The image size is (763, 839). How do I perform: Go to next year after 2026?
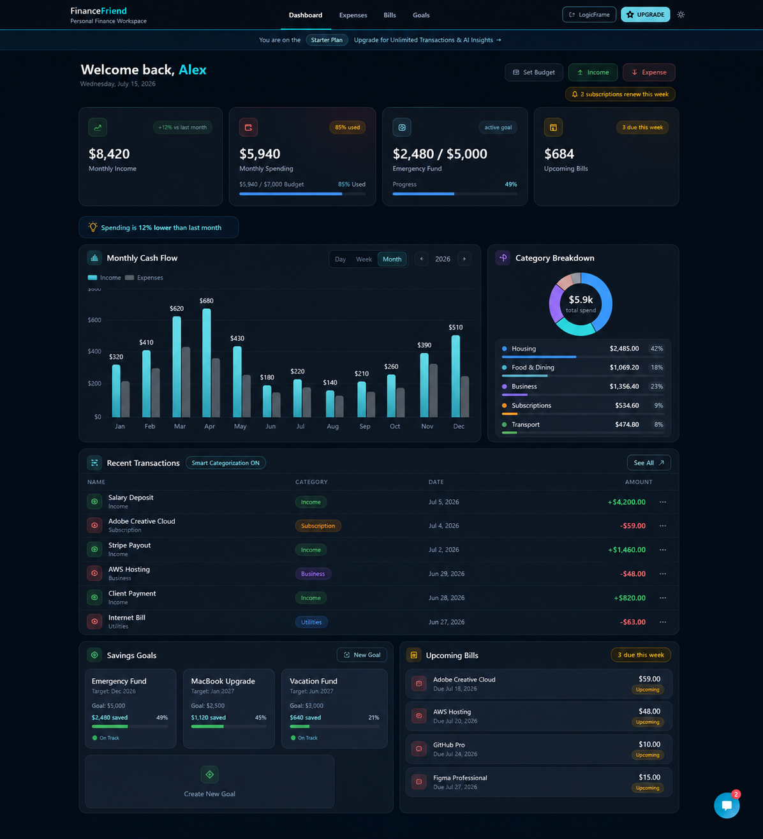pos(464,259)
